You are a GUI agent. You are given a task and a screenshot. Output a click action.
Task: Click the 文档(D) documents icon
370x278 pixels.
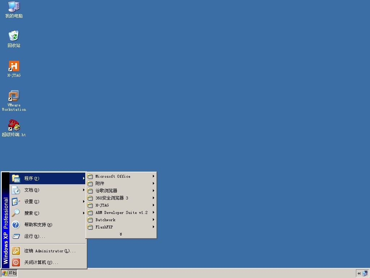[x=16, y=190]
